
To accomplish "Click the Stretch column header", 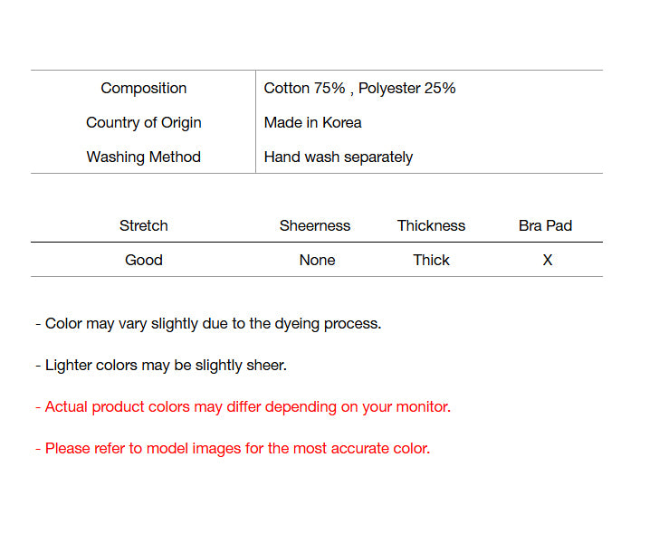I will pos(143,225).
